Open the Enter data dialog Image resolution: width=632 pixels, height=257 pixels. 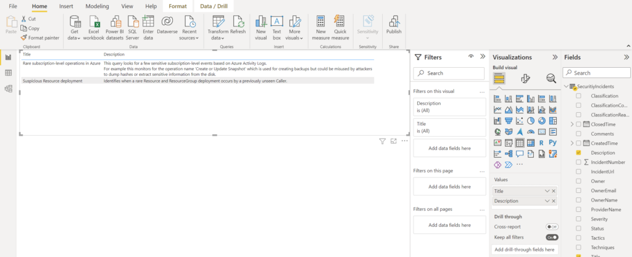pos(148,27)
